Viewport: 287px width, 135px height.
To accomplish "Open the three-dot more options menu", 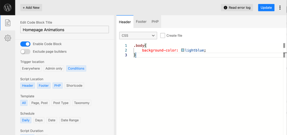I will tap(280, 8).
